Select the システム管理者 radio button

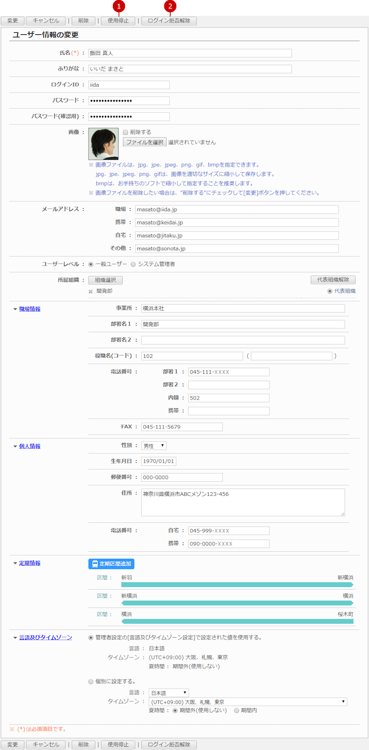133,264
